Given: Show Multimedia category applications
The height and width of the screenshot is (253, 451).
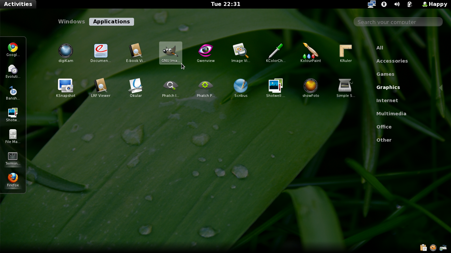Looking at the screenshot, I should coord(391,114).
